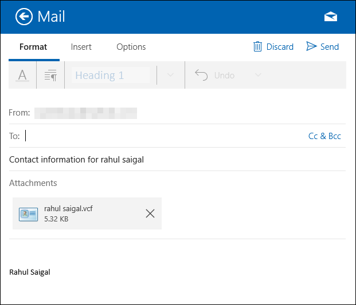The width and height of the screenshot is (356, 305).
Task: Show the Cc & Bcc fields
Action: [324, 136]
